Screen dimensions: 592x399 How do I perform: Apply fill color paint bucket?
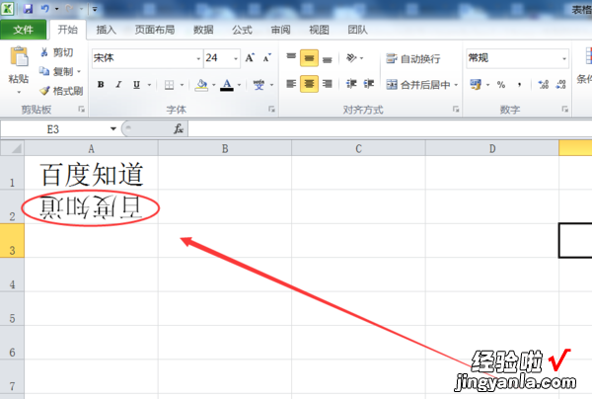pos(201,85)
